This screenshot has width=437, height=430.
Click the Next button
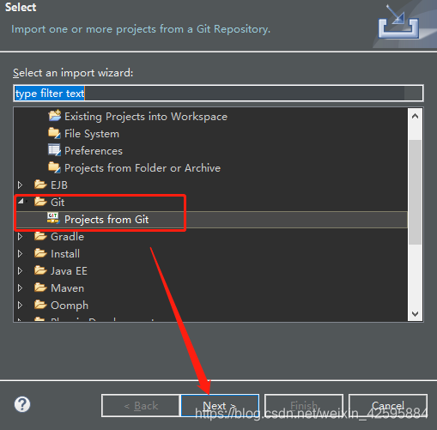click(220, 405)
